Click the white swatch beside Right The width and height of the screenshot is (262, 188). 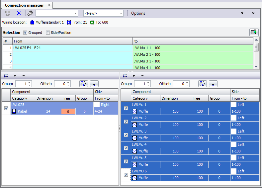click(x=97, y=105)
